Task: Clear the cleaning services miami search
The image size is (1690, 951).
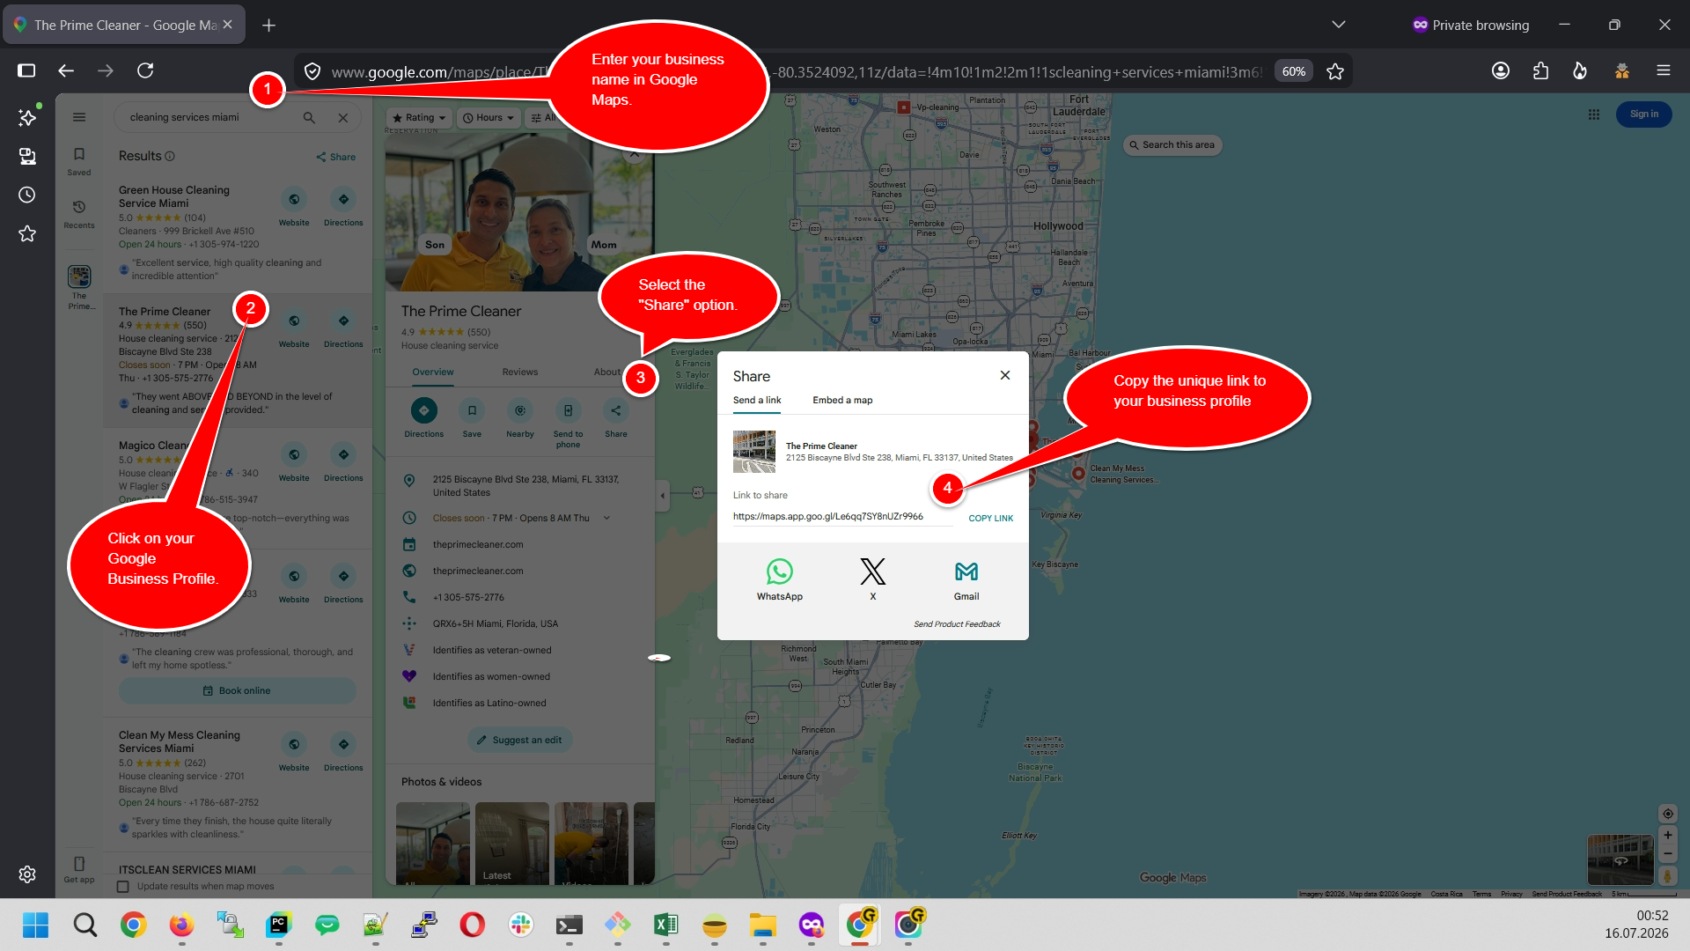Action: (343, 118)
